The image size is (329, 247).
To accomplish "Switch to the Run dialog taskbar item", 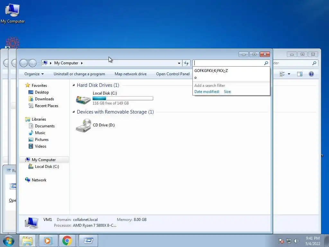I will tap(88, 241).
